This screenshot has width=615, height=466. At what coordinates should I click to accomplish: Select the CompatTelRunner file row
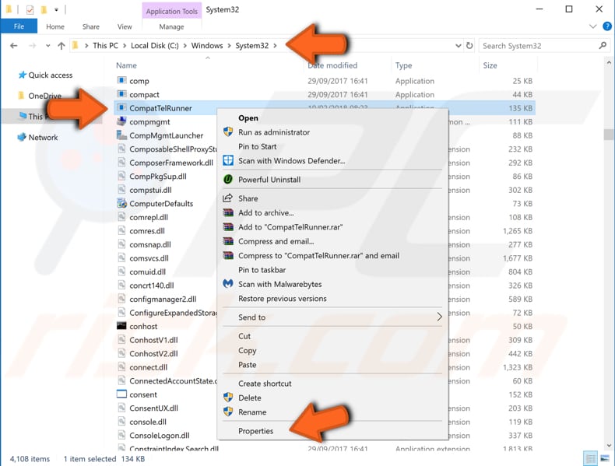pyautogui.click(x=325, y=108)
